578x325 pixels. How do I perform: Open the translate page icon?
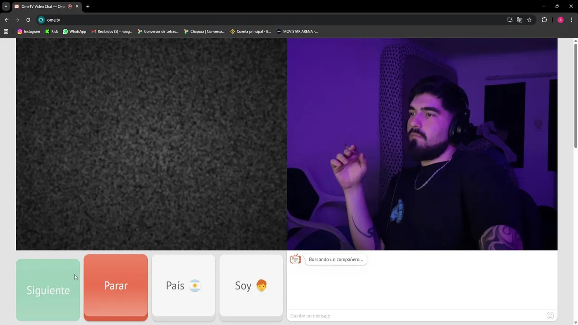[x=519, y=20]
